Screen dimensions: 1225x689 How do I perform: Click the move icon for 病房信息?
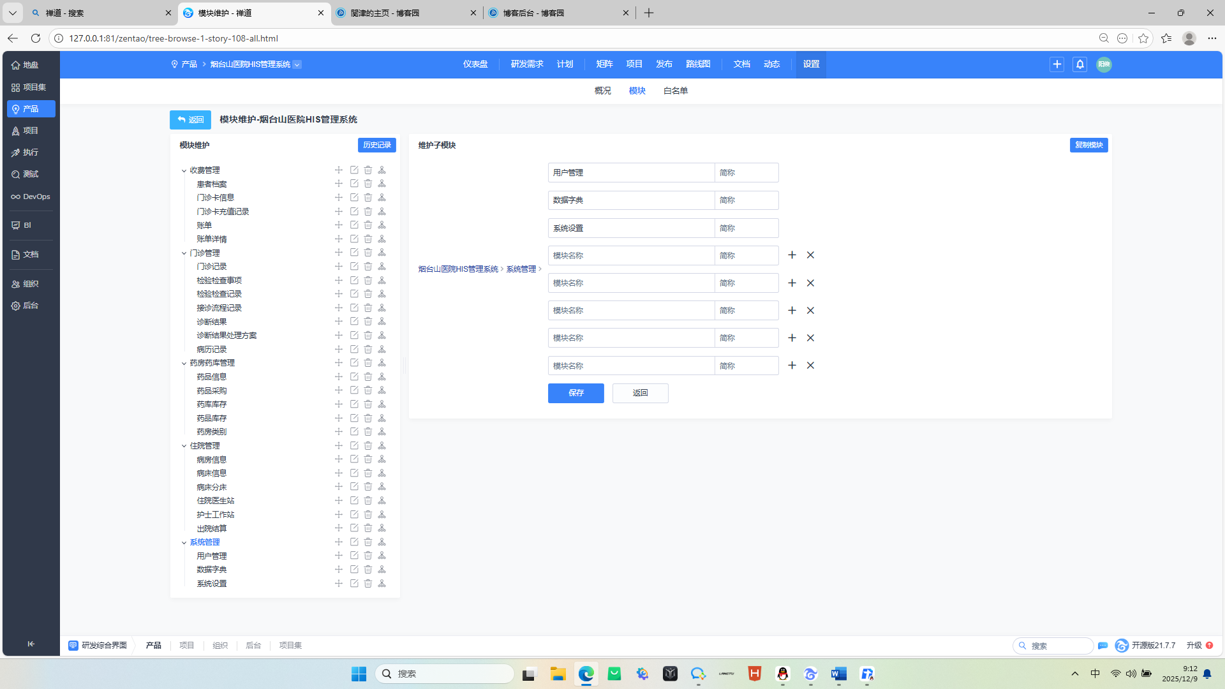[339, 459]
